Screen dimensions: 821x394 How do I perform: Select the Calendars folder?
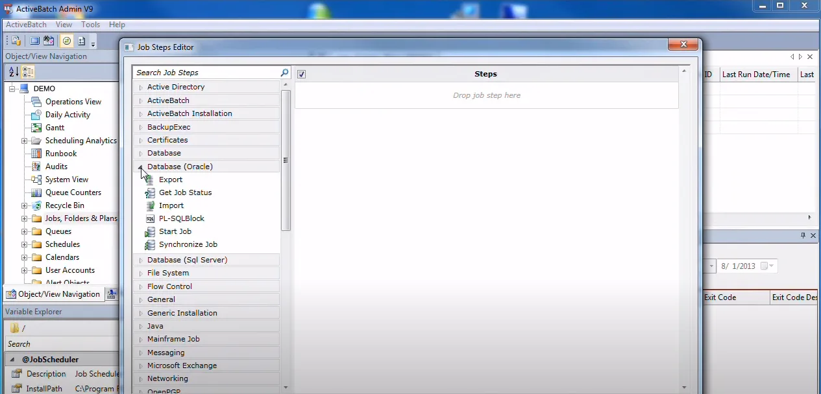(x=62, y=257)
